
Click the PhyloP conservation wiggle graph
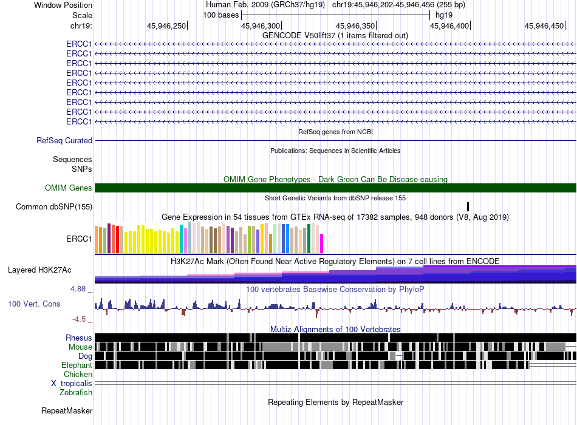(x=335, y=308)
